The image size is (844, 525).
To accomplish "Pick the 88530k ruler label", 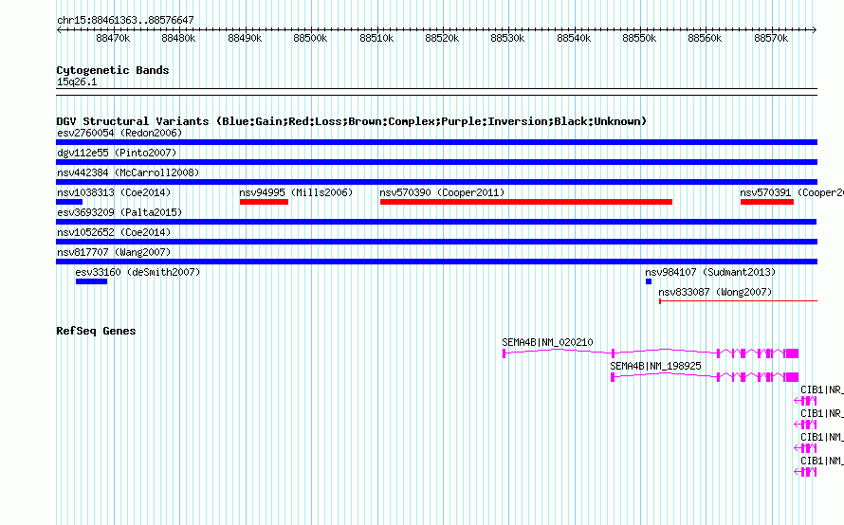I will [507, 38].
